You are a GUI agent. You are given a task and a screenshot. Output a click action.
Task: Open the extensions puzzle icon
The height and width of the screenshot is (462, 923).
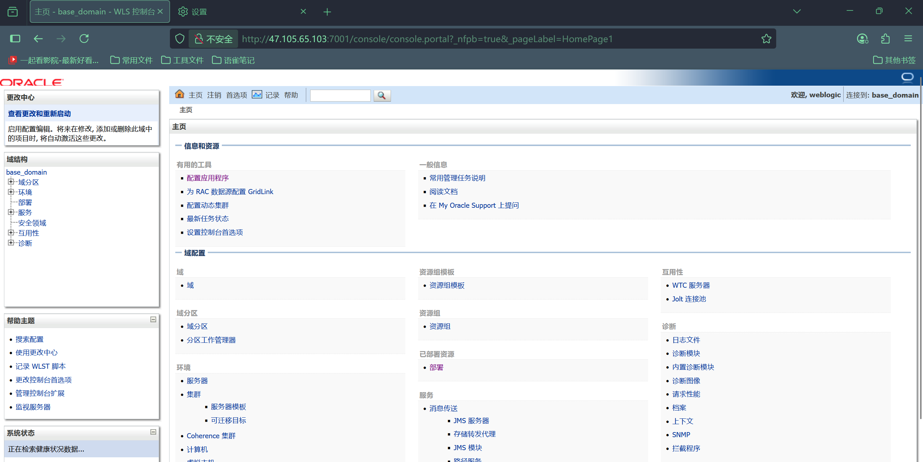click(x=885, y=39)
